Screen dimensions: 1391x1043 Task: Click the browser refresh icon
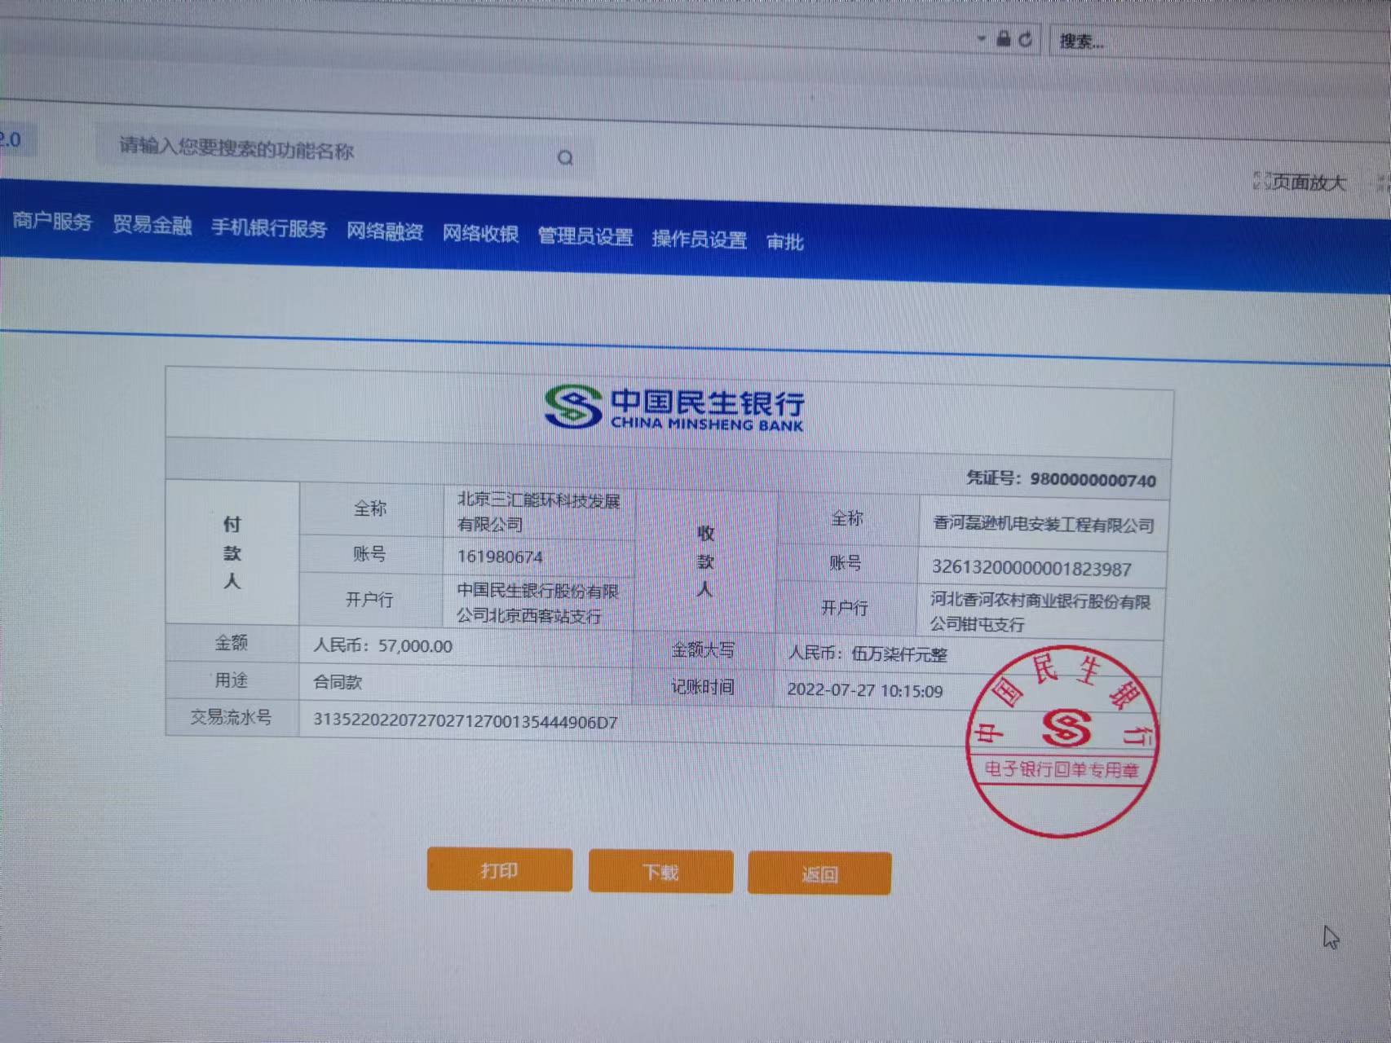(1026, 39)
